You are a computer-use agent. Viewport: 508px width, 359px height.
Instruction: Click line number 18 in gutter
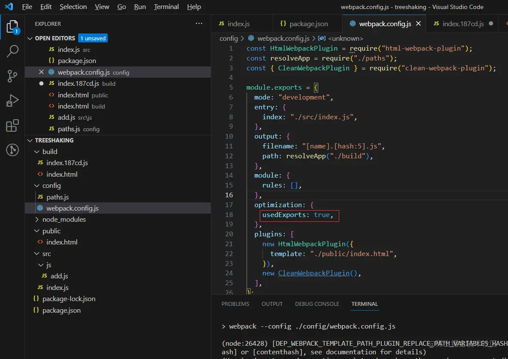click(x=229, y=214)
